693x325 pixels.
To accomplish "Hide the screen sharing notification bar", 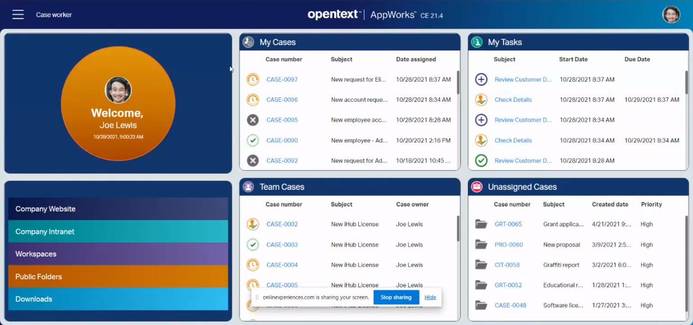I will [430, 297].
